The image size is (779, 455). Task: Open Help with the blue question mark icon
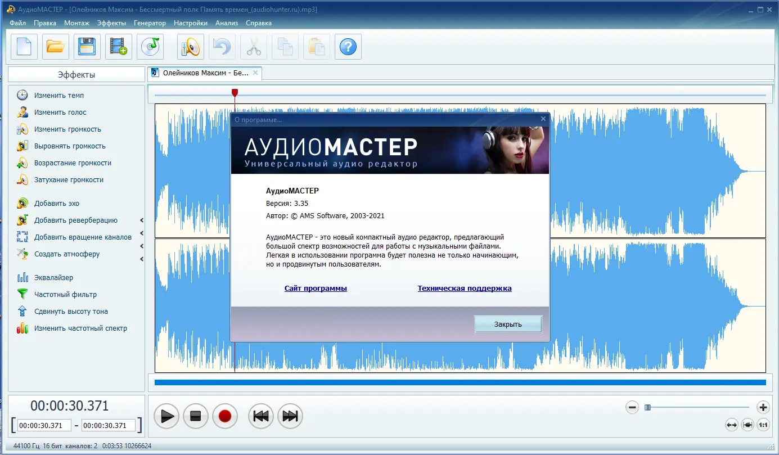[348, 47]
